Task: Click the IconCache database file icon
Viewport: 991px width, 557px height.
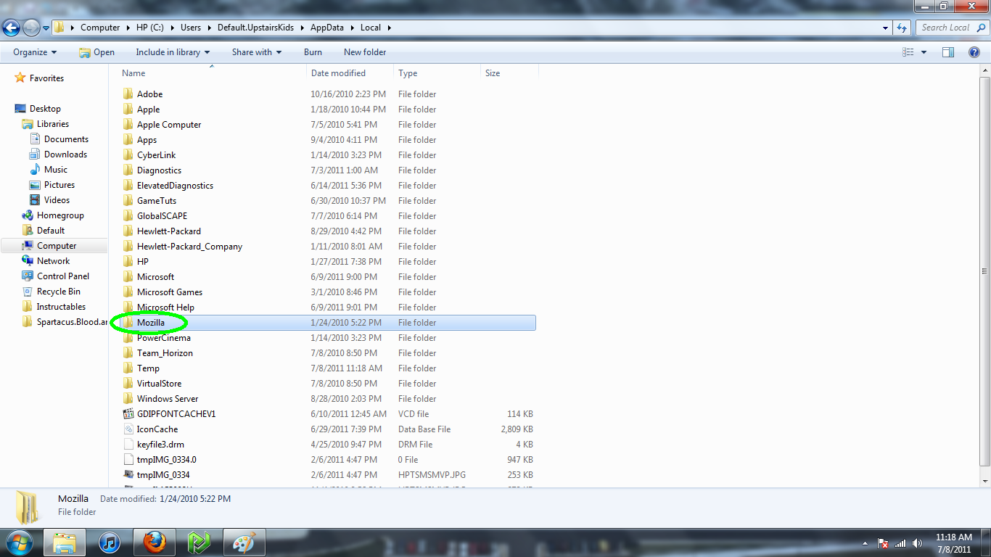Action: click(128, 429)
